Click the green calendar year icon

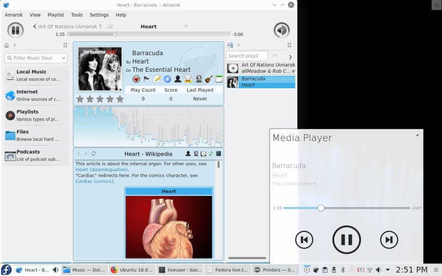[x=219, y=79]
